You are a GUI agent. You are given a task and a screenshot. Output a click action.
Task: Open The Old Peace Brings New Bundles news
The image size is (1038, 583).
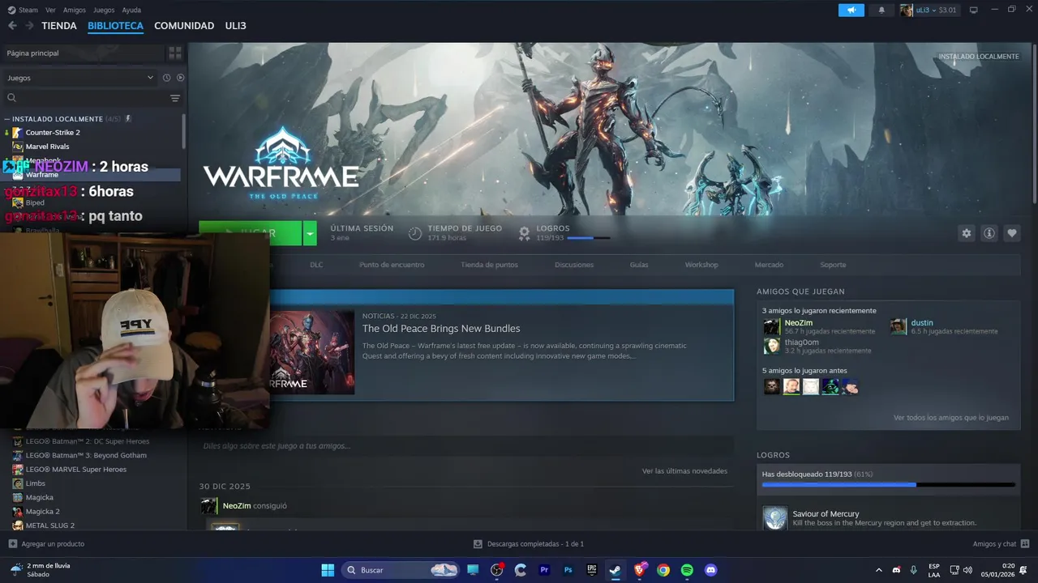click(x=441, y=329)
